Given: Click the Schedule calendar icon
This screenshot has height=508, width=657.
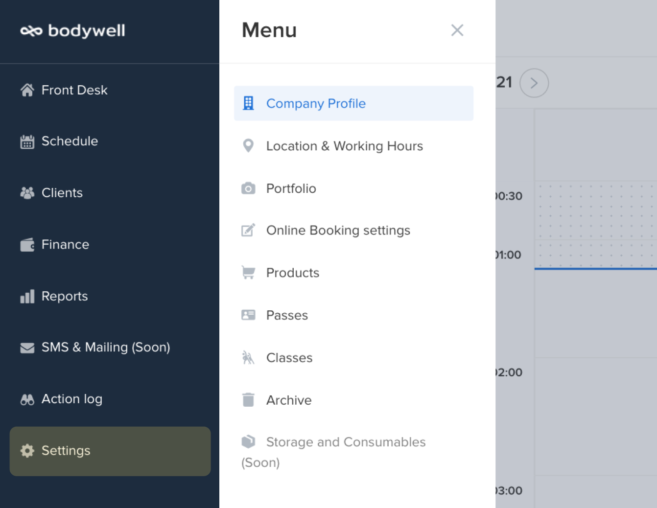Looking at the screenshot, I should pyautogui.click(x=27, y=142).
